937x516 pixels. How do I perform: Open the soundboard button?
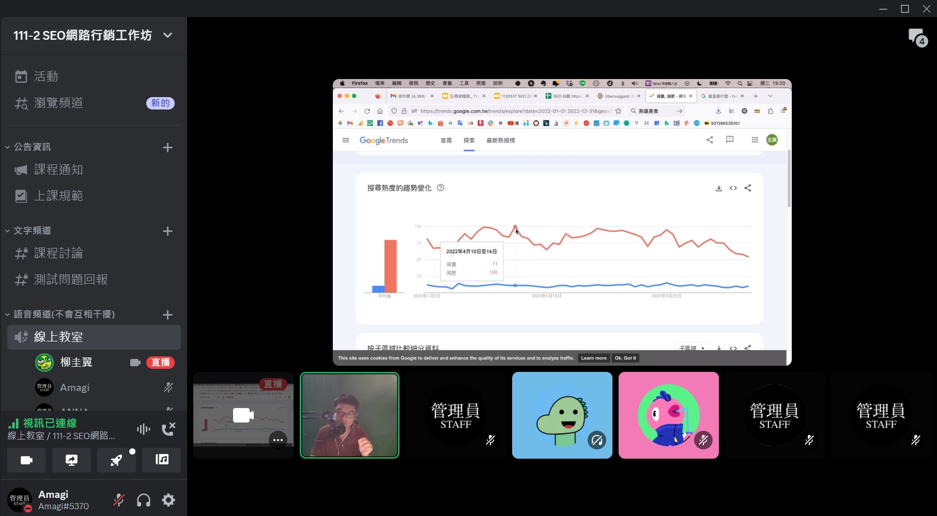tap(162, 460)
